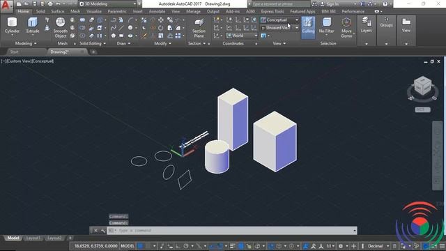Expand the Modeling panel
The height and width of the screenshot is (251, 446).
pyautogui.click(x=26, y=43)
